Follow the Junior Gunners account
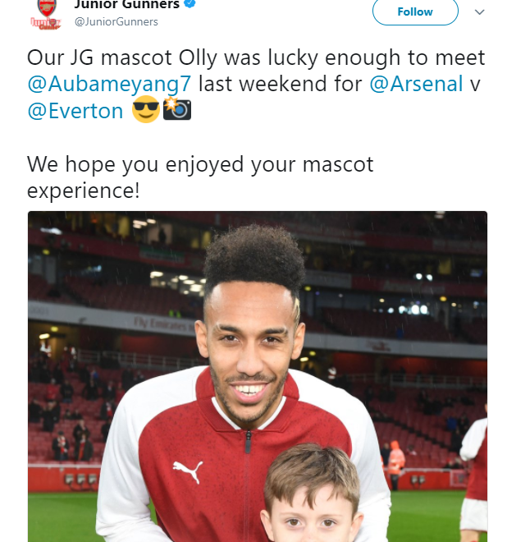The width and height of the screenshot is (507, 542). [x=415, y=11]
